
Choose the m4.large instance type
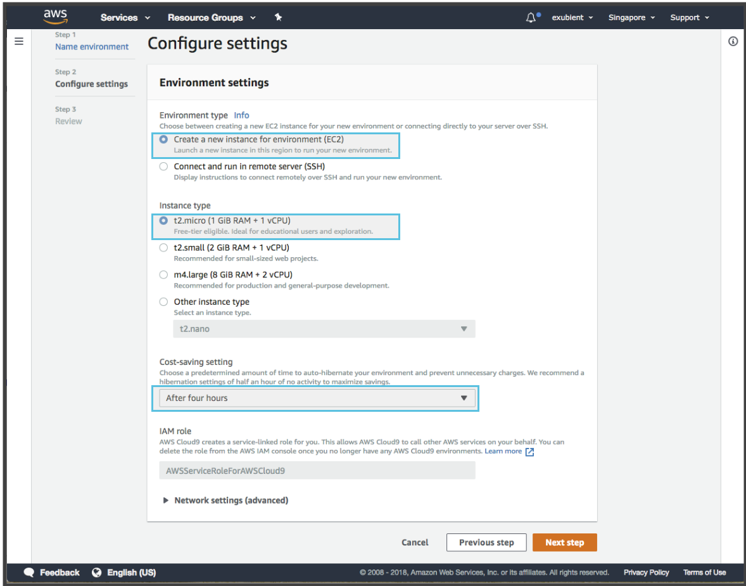click(x=163, y=275)
